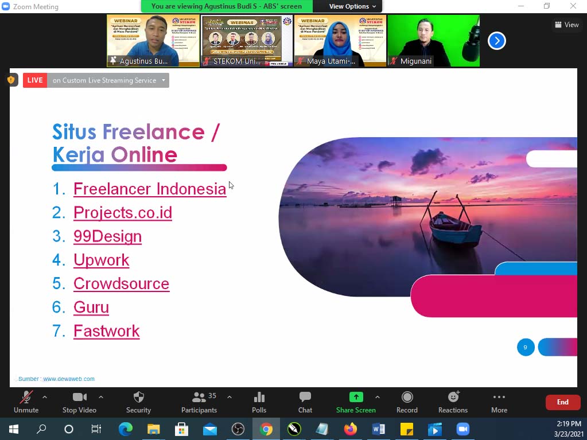
Task: Click the green Share Screen button
Action: [356, 402]
